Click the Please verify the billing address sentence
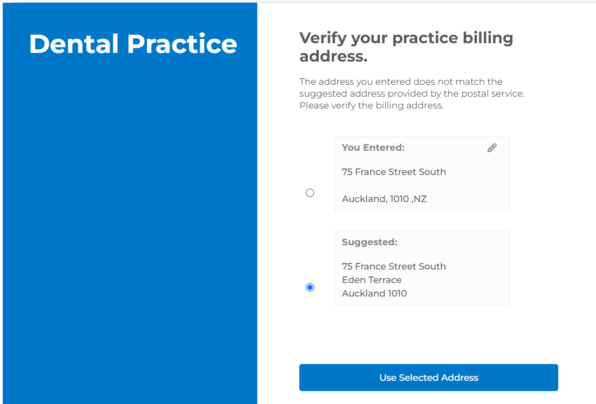This screenshot has height=404, width=596. point(372,105)
